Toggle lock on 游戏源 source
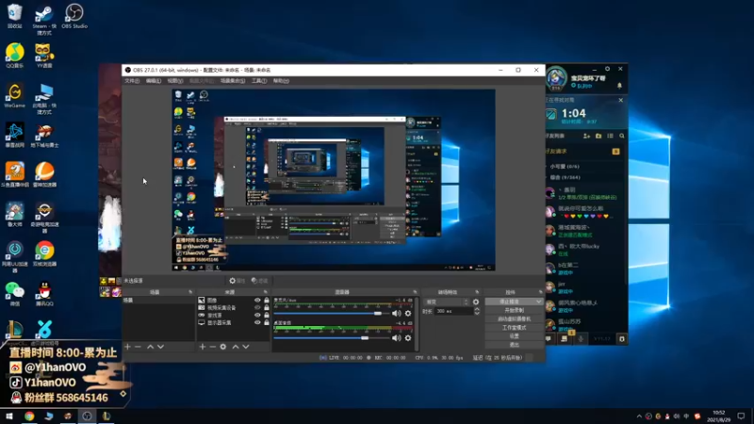754x424 pixels. [267, 316]
